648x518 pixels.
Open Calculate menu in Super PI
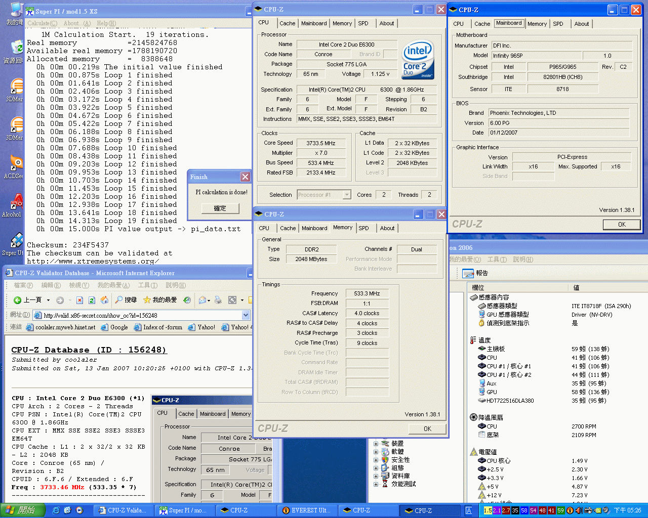point(43,23)
